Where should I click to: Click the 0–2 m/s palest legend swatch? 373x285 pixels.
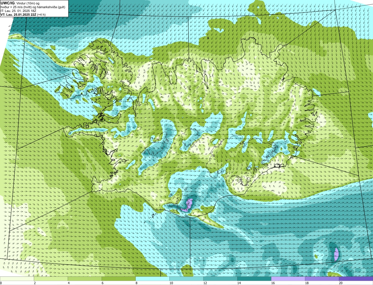click(x=17, y=279)
